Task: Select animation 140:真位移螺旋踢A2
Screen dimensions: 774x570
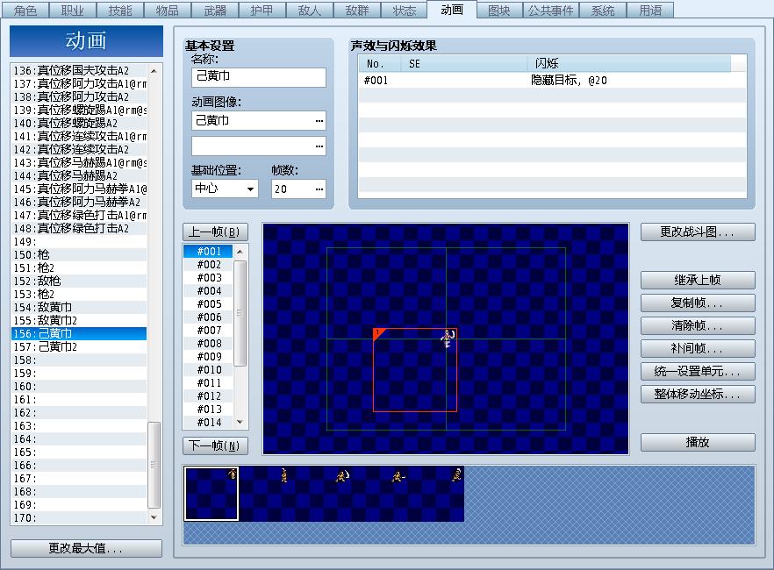Action: pyautogui.click(x=79, y=123)
